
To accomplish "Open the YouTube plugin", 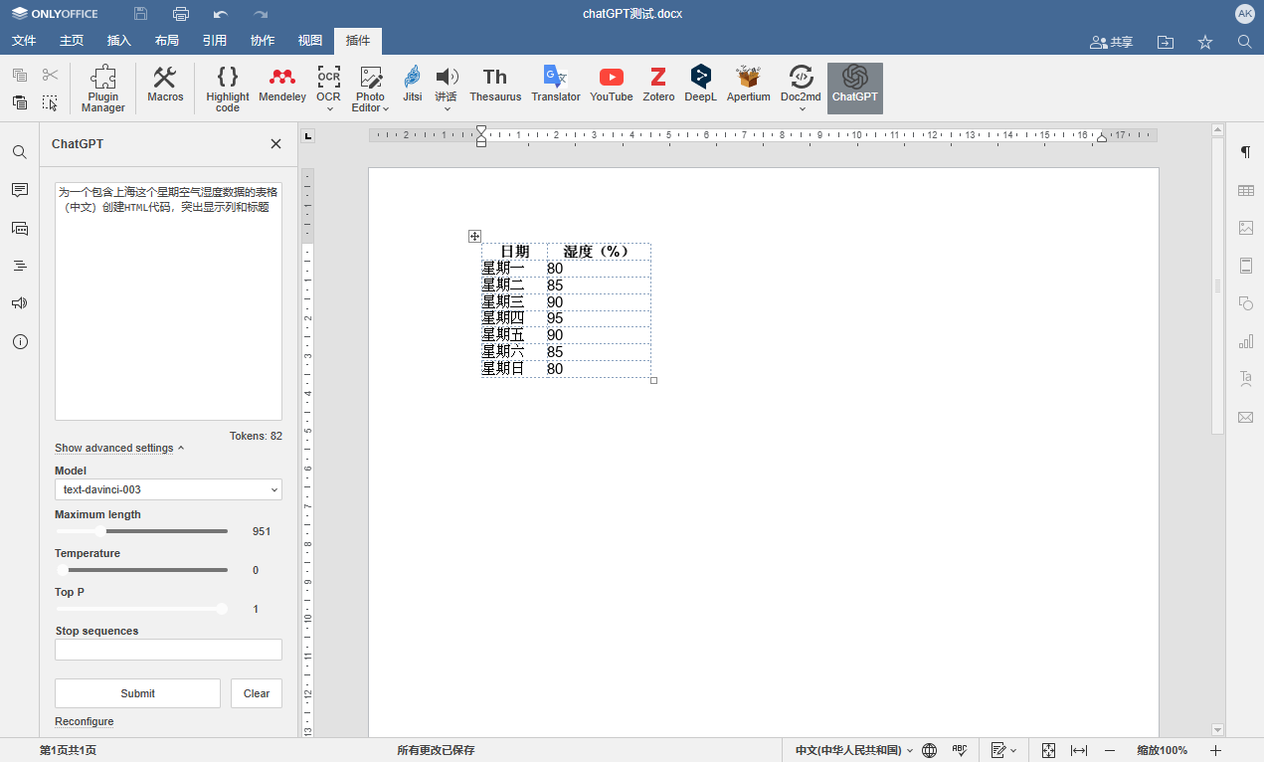I will (612, 85).
